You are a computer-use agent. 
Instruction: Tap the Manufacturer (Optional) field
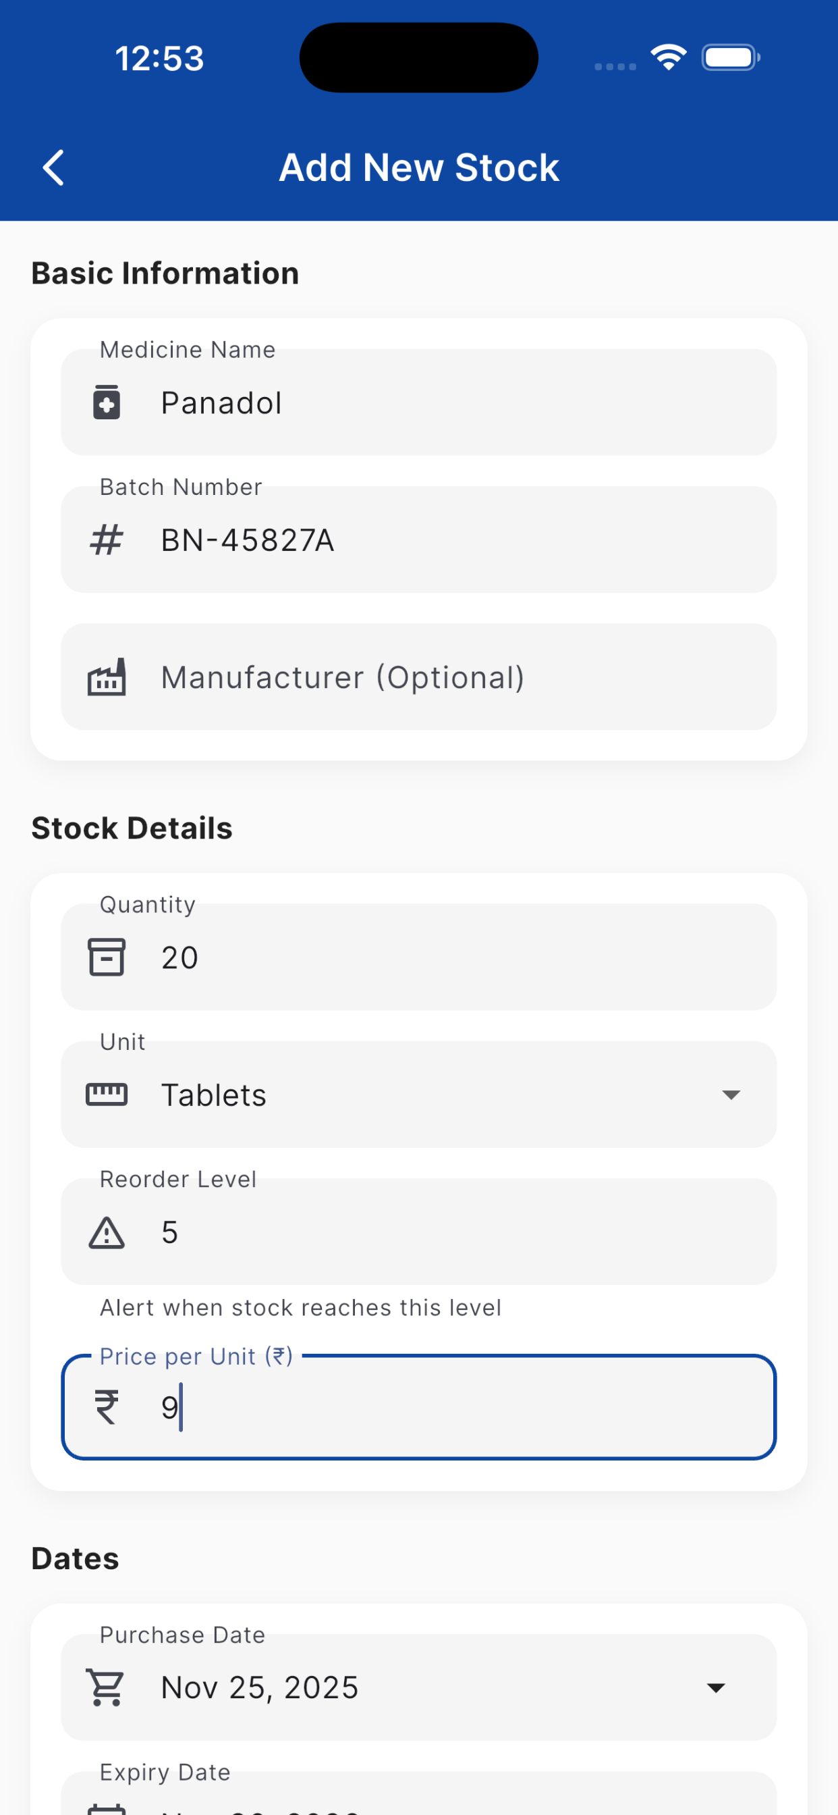(451, 677)
